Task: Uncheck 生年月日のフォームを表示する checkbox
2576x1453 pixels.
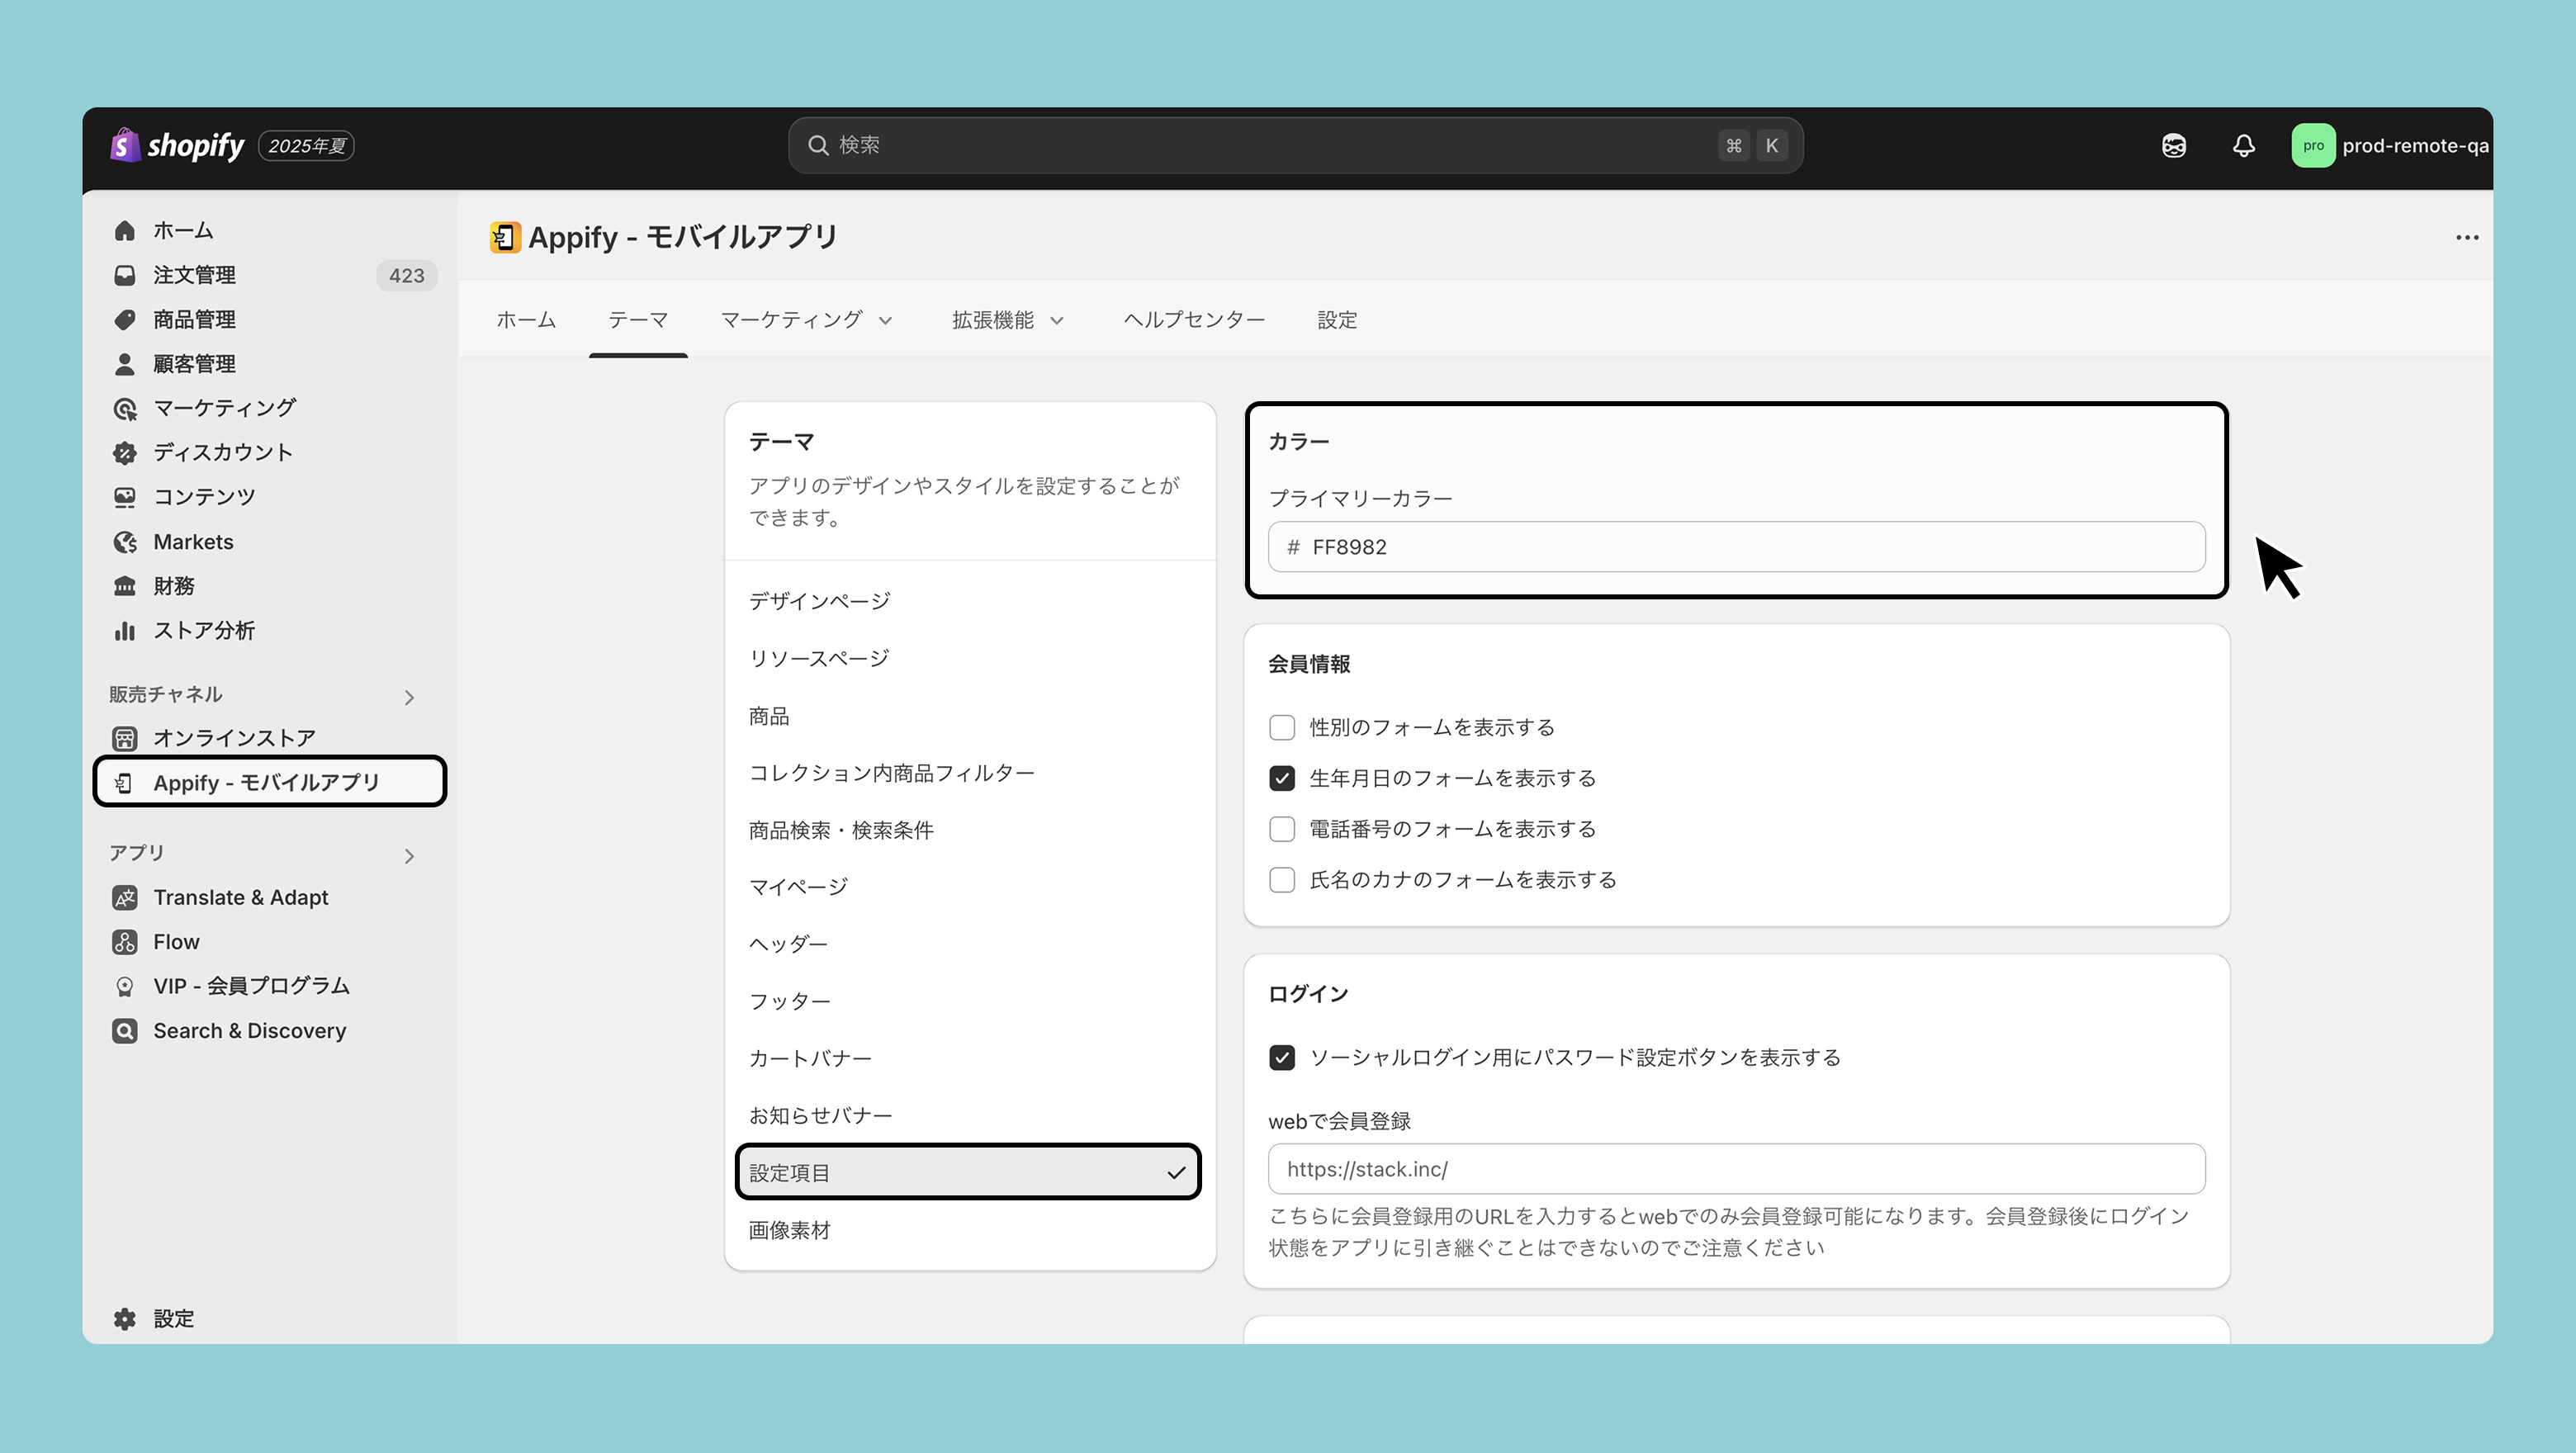Action: 1282,778
